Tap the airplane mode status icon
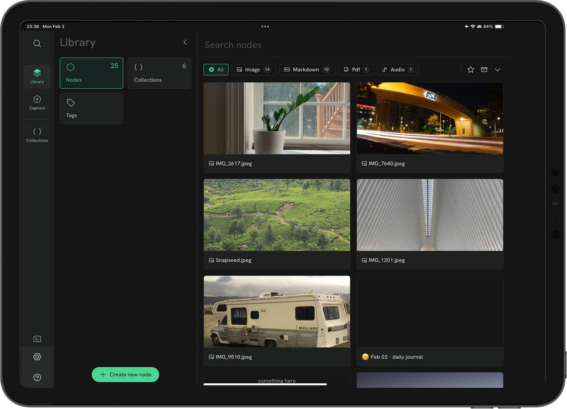567x409 pixels. coord(467,26)
